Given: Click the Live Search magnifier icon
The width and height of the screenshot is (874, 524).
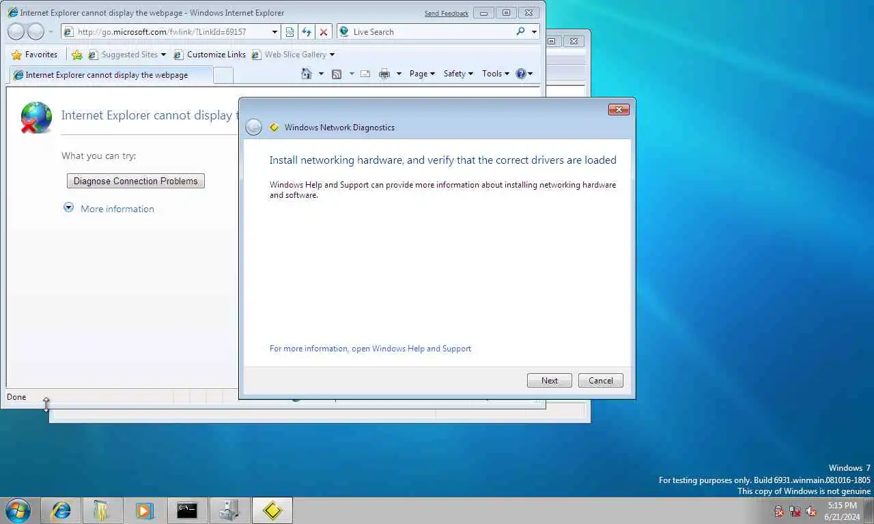Looking at the screenshot, I should (520, 31).
